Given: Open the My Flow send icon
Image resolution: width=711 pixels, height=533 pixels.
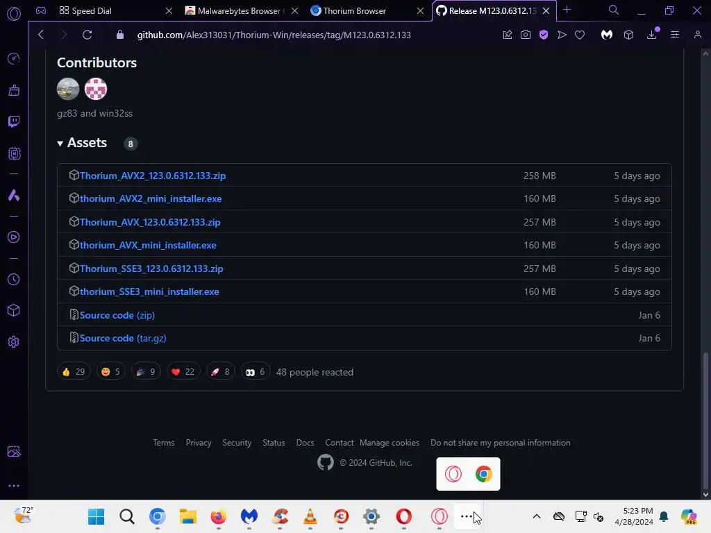Looking at the screenshot, I should pyautogui.click(x=561, y=35).
